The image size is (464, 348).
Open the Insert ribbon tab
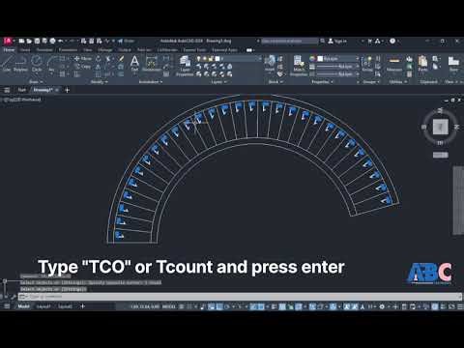click(25, 50)
